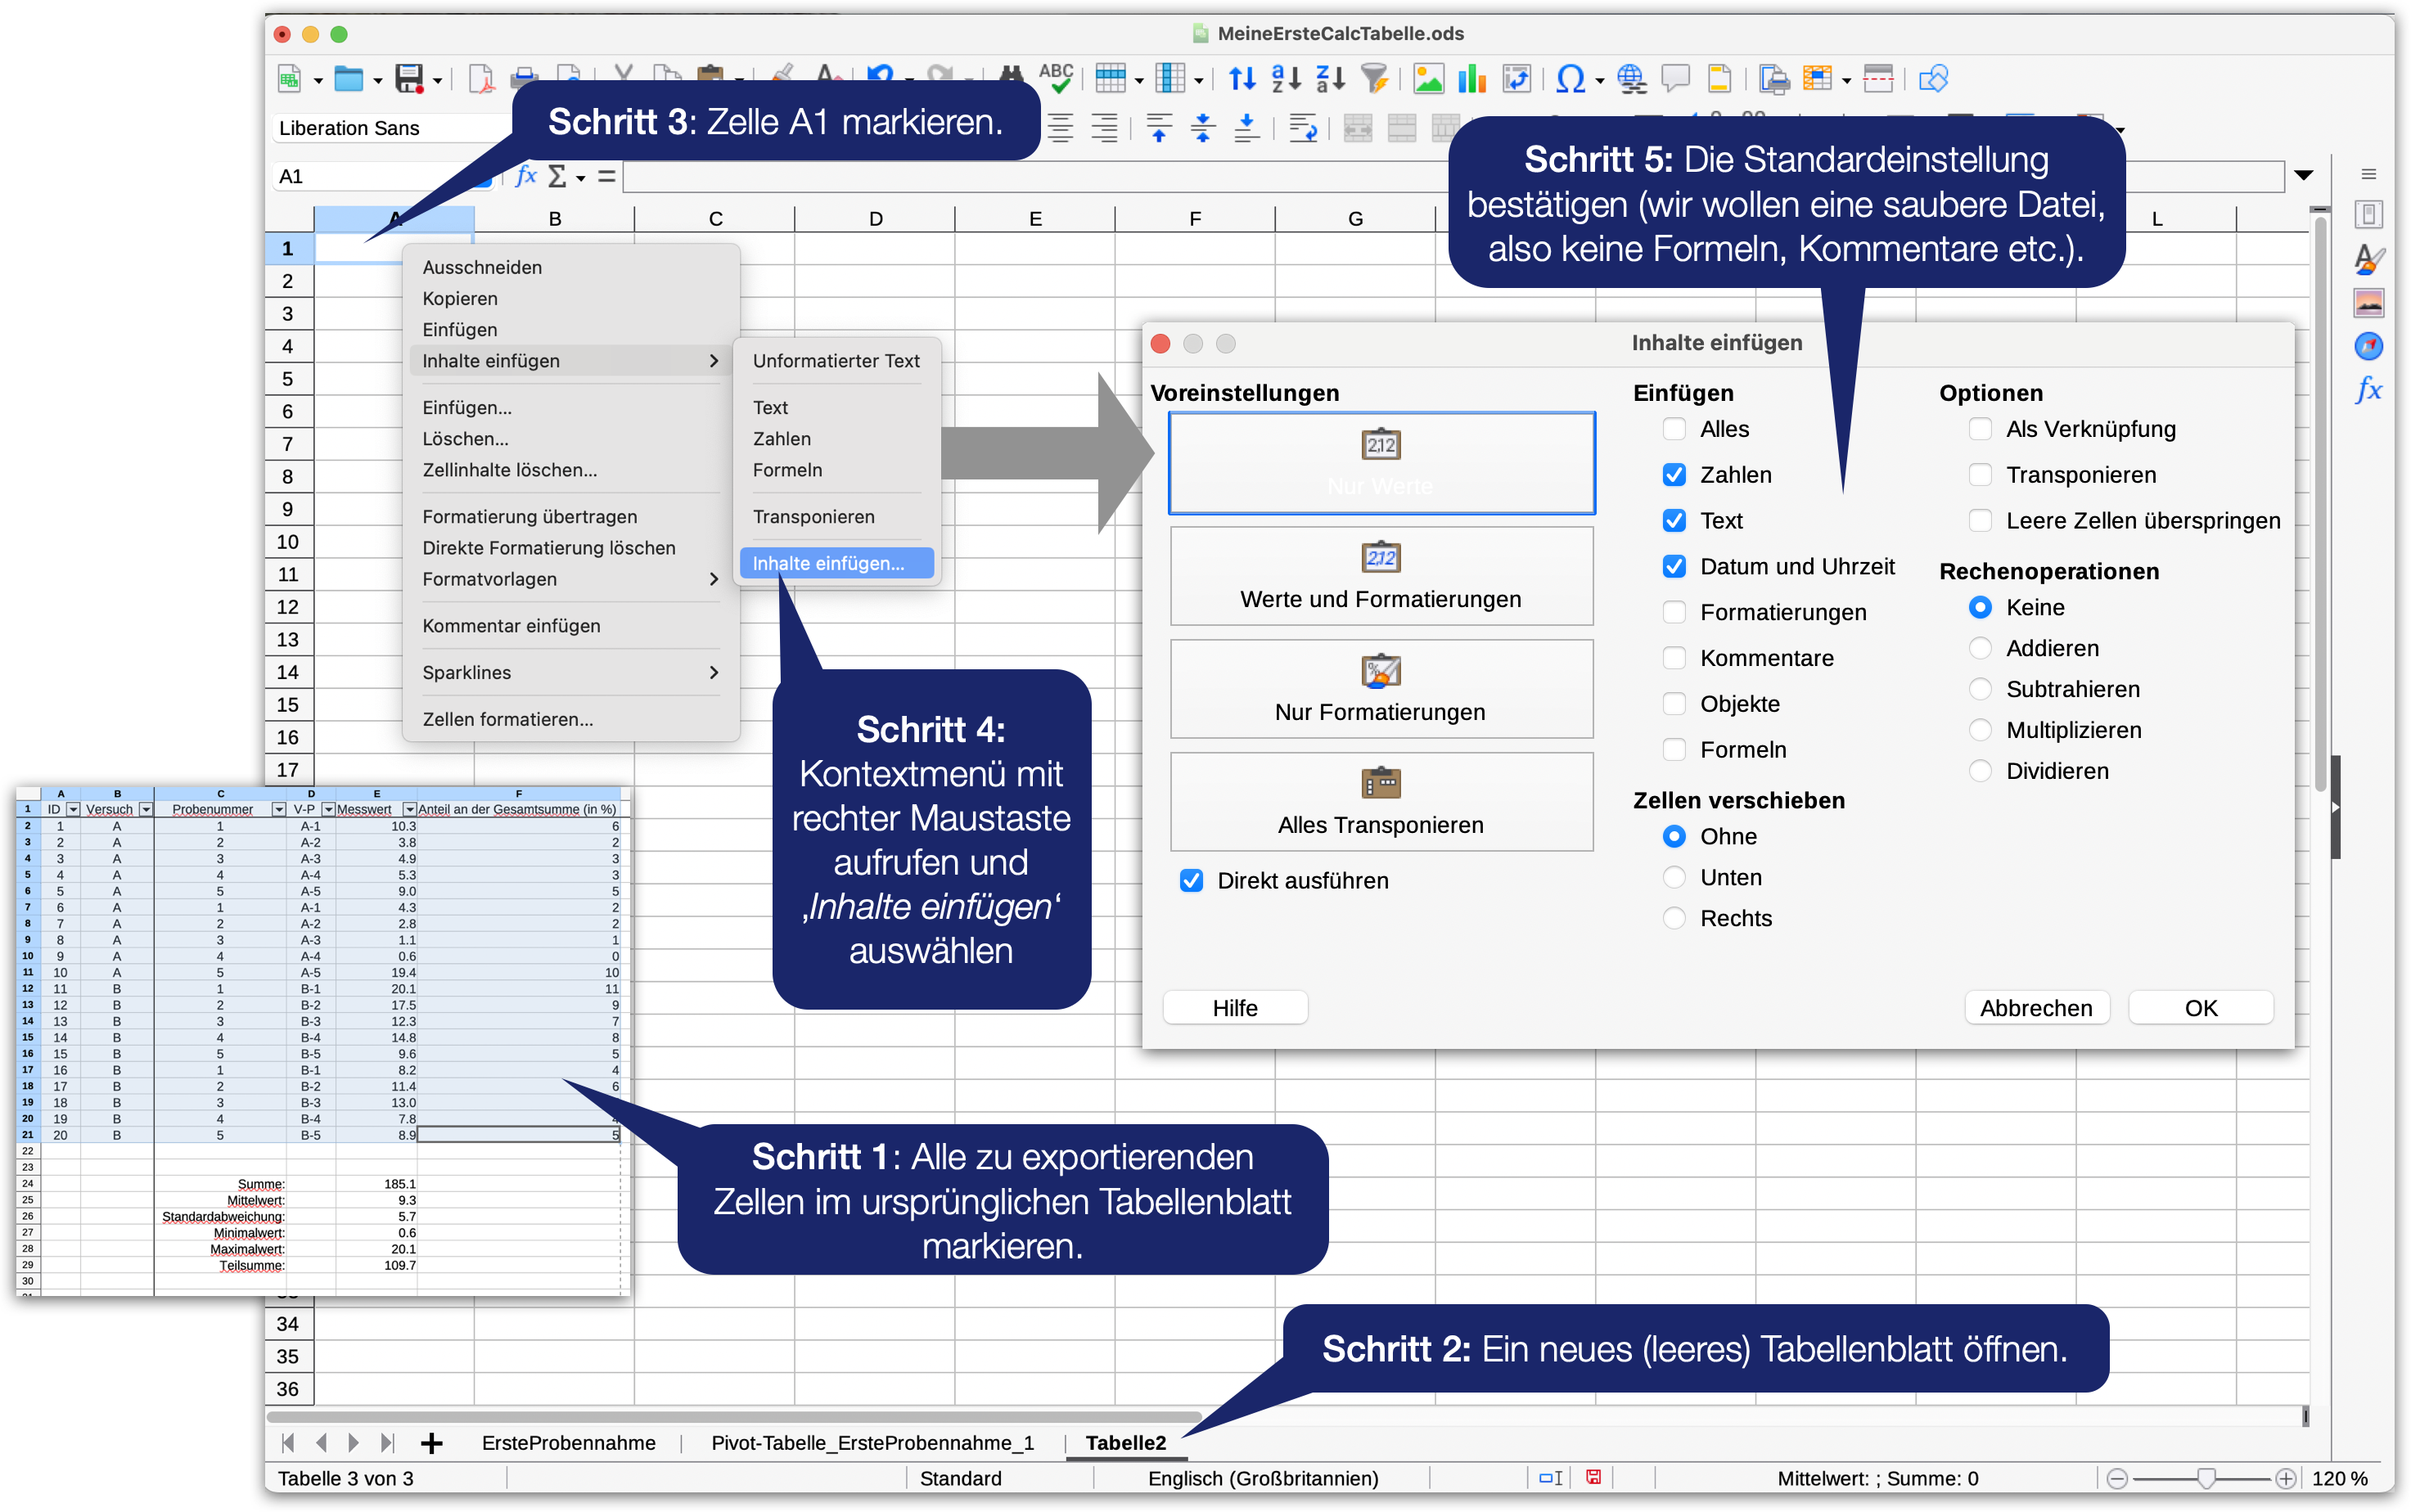Click the Insert Hyperlink globe icon
Image resolution: width=2411 pixels, height=1512 pixels.
pos(1631,78)
